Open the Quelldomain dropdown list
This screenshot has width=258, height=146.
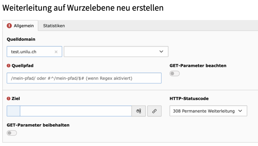point(116,52)
